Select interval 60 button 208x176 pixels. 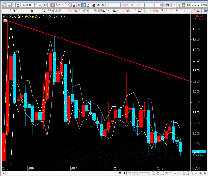pyautogui.click(x=137, y=5)
